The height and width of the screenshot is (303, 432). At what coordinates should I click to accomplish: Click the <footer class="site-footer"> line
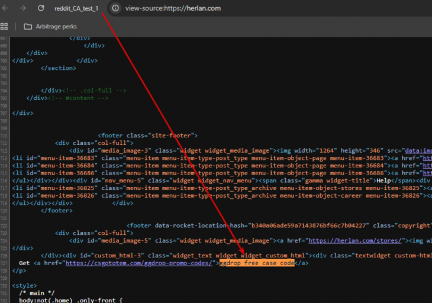[x=148, y=136]
